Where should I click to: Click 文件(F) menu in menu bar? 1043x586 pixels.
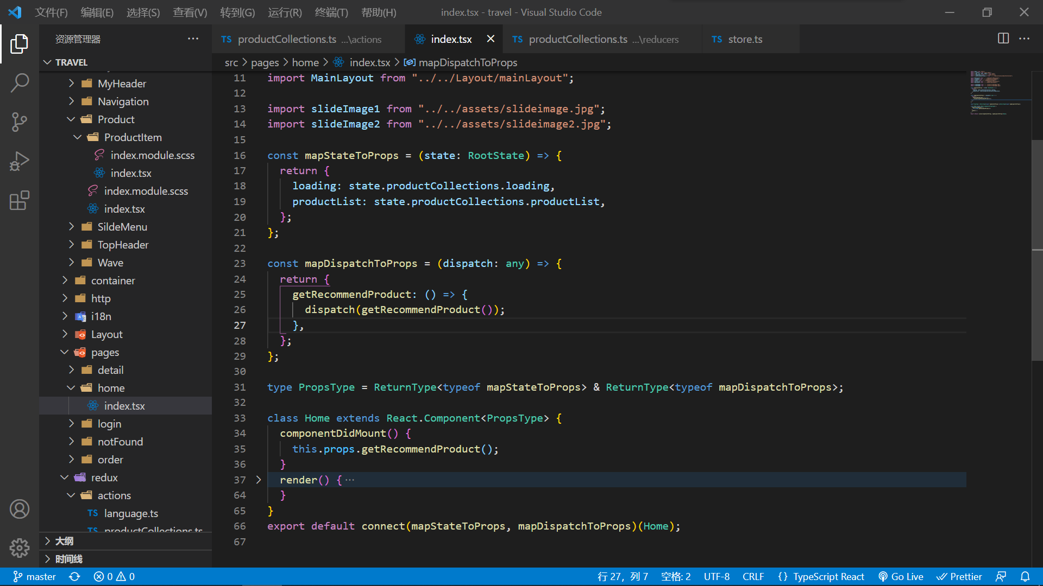click(x=54, y=12)
